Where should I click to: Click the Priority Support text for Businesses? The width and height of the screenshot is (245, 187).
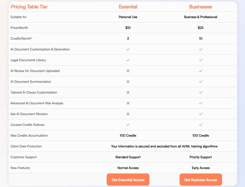click(x=200, y=157)
